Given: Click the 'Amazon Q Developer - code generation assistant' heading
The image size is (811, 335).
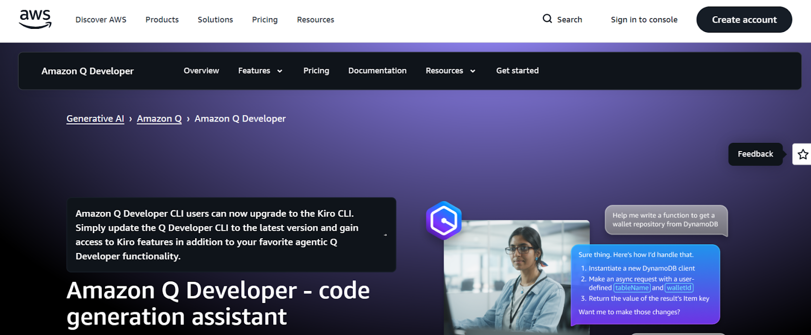Looking at the screenshot, I should point(218,304).
